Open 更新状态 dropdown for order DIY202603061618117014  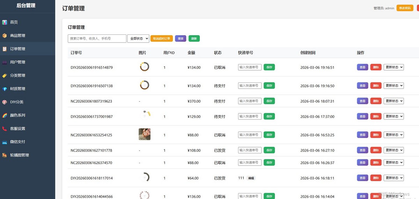[394, 178]
